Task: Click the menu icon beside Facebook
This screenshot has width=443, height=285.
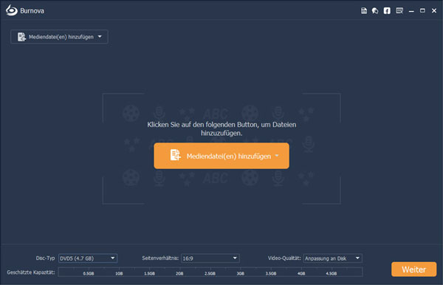Action: tap(399, 11)
